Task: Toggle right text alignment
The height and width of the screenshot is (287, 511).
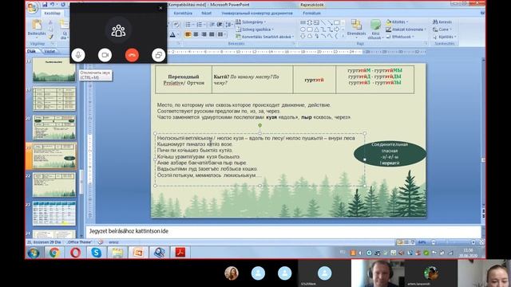Action: pyautogui.click(x=204, y=34)
